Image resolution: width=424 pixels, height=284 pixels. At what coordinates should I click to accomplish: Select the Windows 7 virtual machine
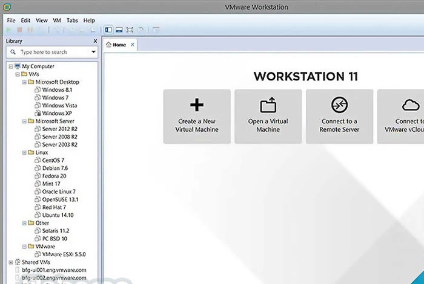click(x=51, y=98)
